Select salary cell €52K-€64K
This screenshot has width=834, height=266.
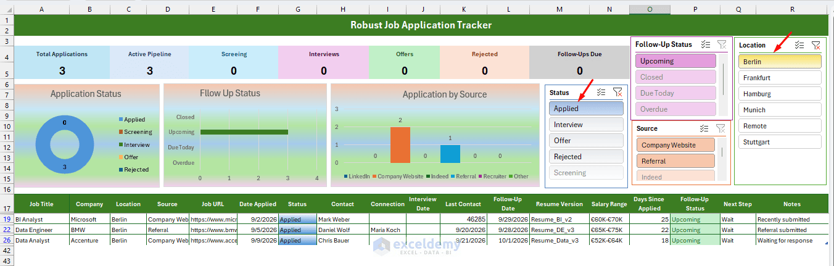coord(609,240)
